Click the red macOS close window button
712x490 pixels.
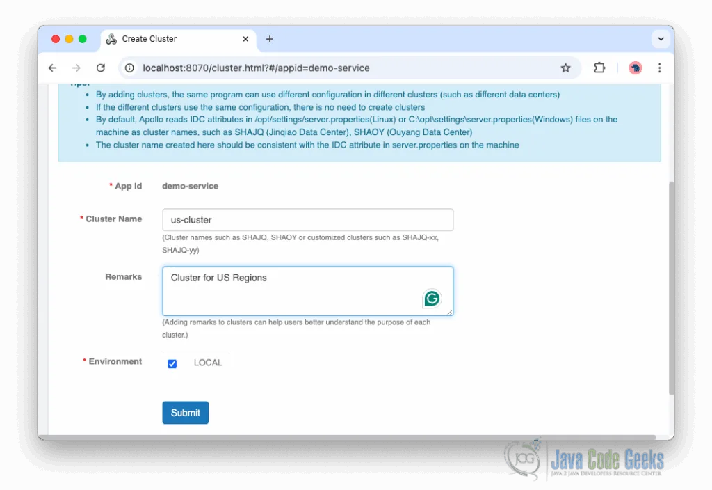(x=56, y=39)
